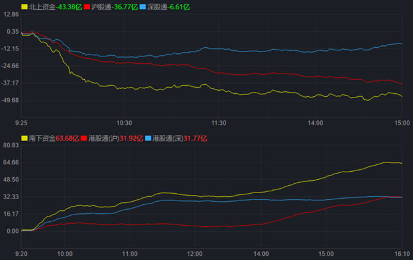Image resolution: width=413 pixels, height=260 pixels.
Task: Click the 12:00 time mark on bottom chart
Action: (x=195, y=253)
